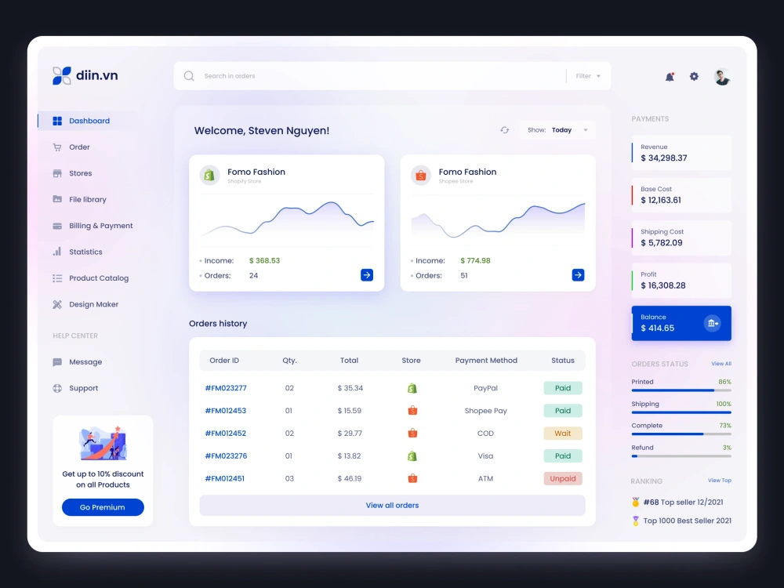
Task: Click the refresh icon next to Show filter
Action: click(504, 129)
